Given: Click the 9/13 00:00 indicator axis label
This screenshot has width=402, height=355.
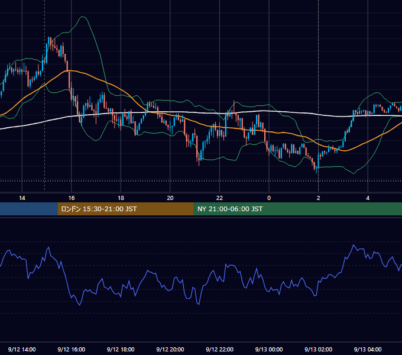Looking at the screenshot, I should [269, 349].
